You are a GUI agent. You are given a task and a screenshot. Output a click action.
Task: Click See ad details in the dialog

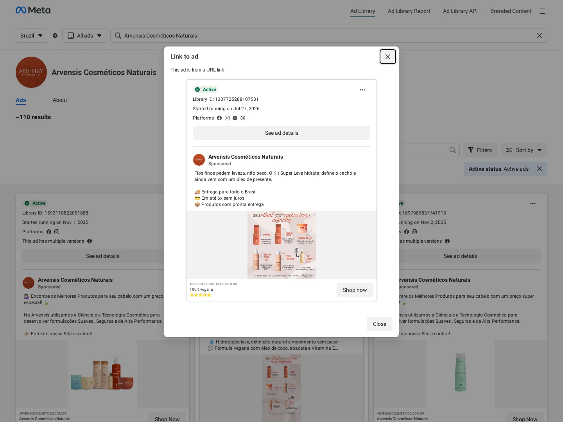coord(281,133)
